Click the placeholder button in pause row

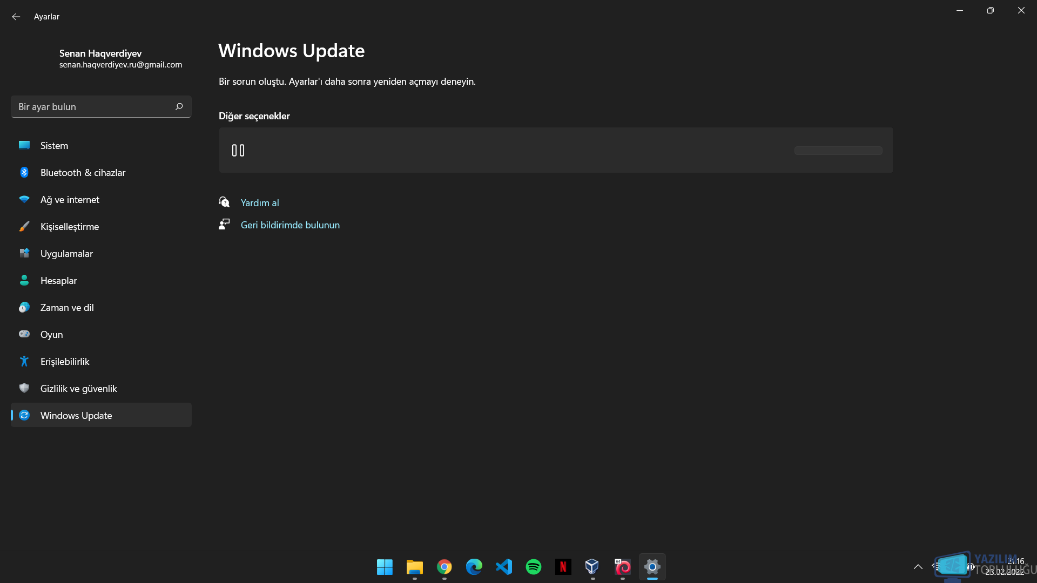point(838,151)
